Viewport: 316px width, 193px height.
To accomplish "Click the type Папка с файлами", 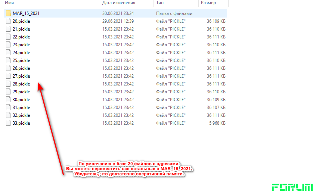I will pyautogui.click(x=174, y=13).
